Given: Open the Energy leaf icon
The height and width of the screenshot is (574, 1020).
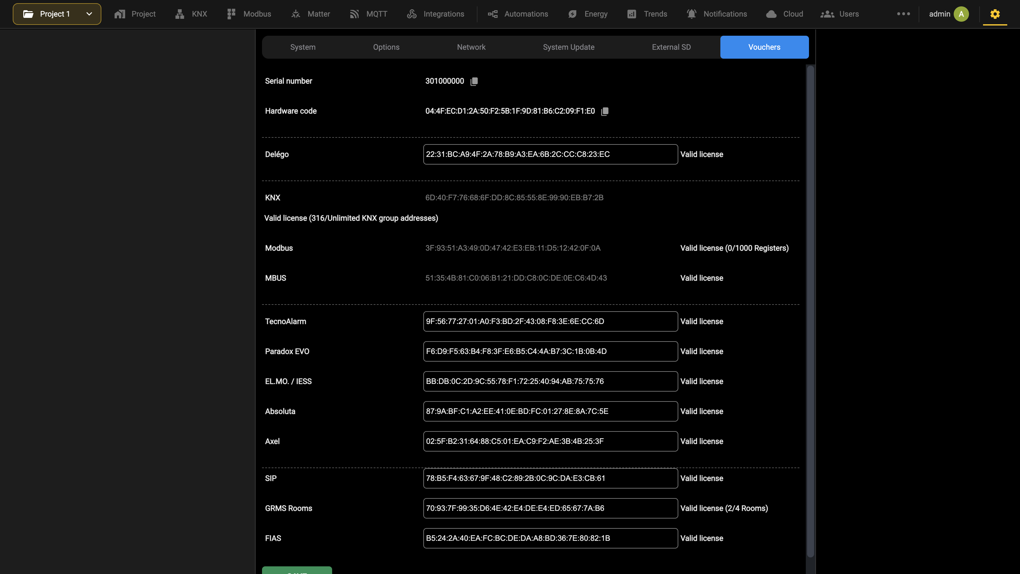Looking at the screenshot, I should point(572,14).
